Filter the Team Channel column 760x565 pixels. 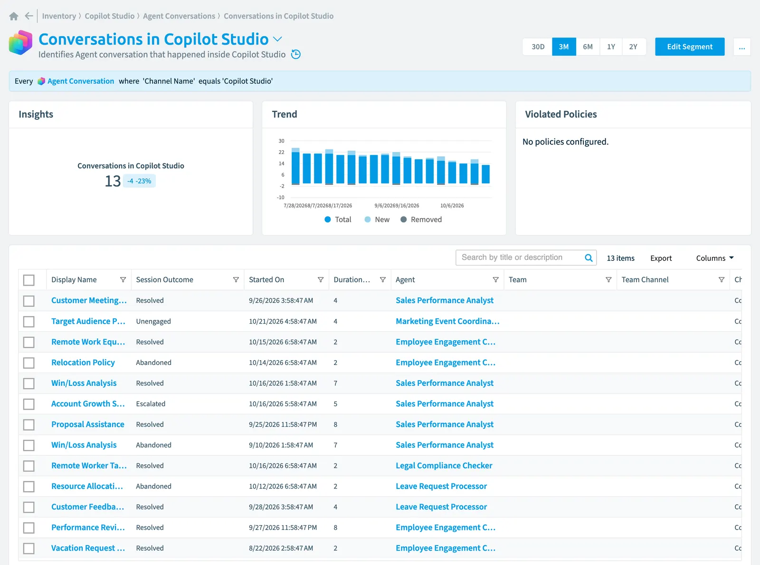[x=722, y=280]
